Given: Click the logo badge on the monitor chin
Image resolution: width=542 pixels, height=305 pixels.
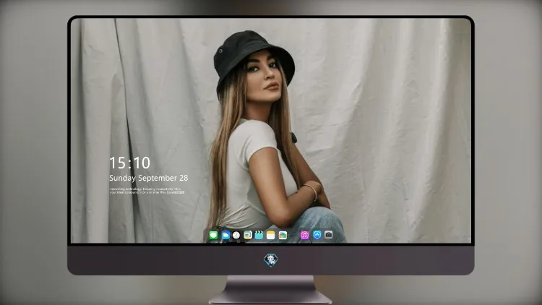Looking at the screenshot, I should (271, 260).
